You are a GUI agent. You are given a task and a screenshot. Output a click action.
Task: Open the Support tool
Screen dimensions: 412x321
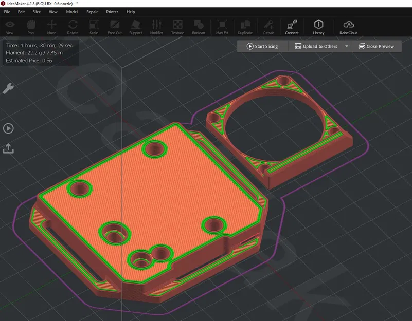point(136,27)
